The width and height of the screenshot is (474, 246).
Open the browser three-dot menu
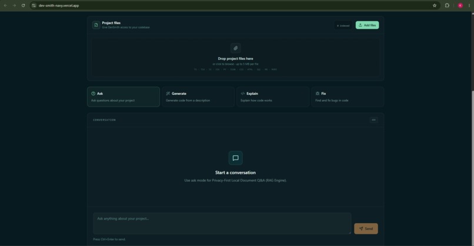(x=469, y=5)
